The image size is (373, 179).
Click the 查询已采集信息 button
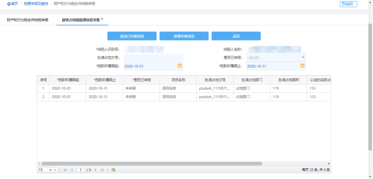132,36
